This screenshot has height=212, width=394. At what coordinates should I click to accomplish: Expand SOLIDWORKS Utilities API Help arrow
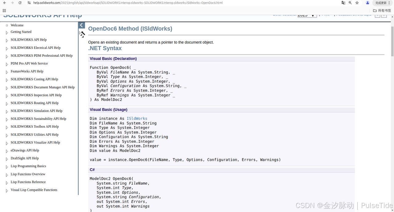point(7,135)
